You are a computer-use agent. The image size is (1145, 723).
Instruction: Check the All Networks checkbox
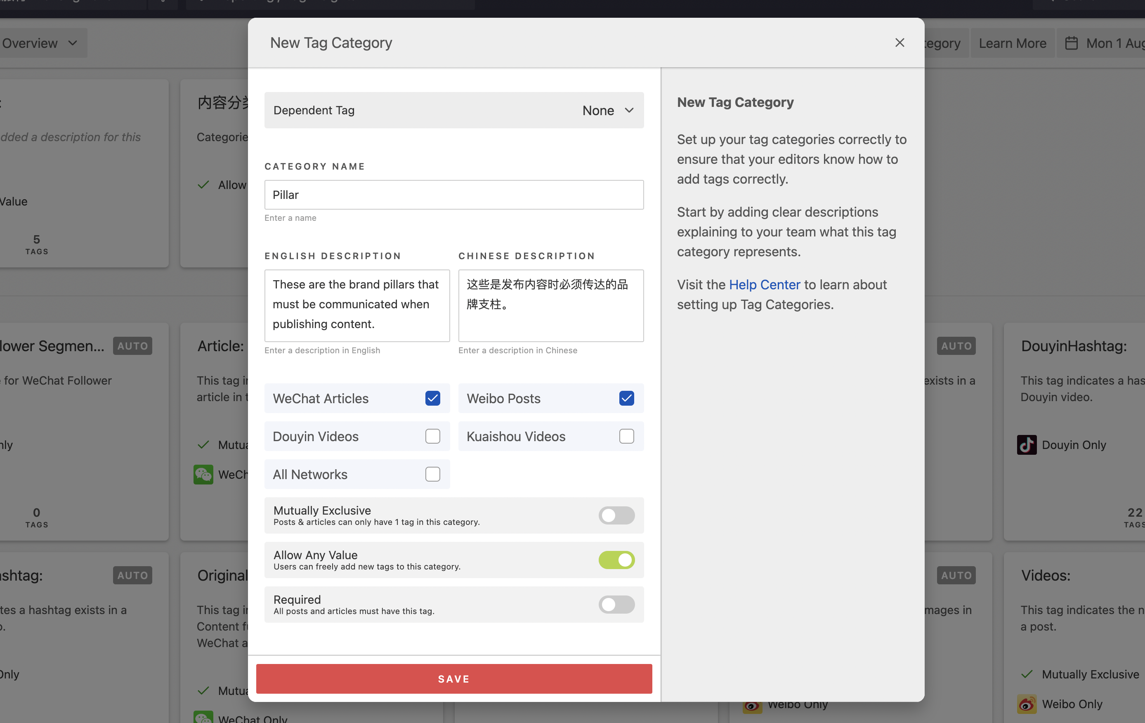pos(432,475)
